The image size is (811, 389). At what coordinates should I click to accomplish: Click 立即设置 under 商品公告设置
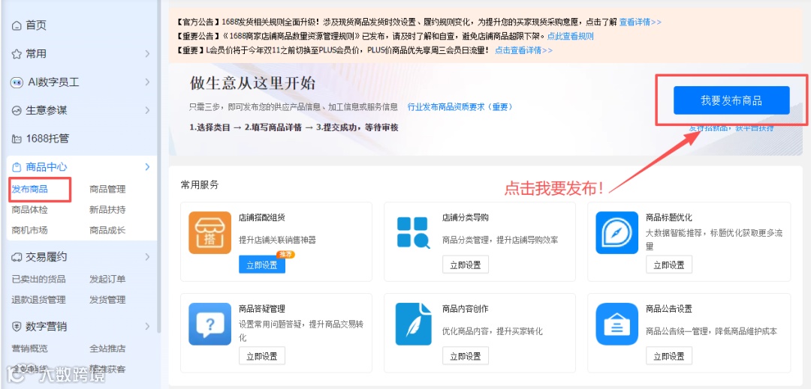click(669, 356)
